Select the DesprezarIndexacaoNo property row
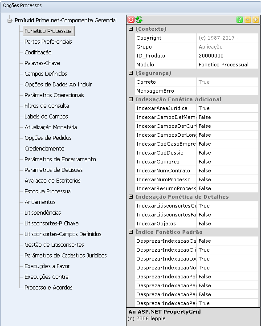The width and height of the screenshot is (261, 326). (x=196, y=268)
